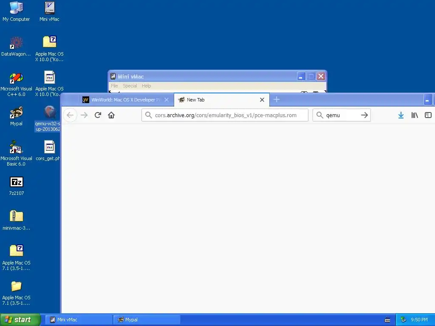The width and height of the screenshot is (435, 326).
Task: Click the system tray network icon
Action: pos(404,320)
